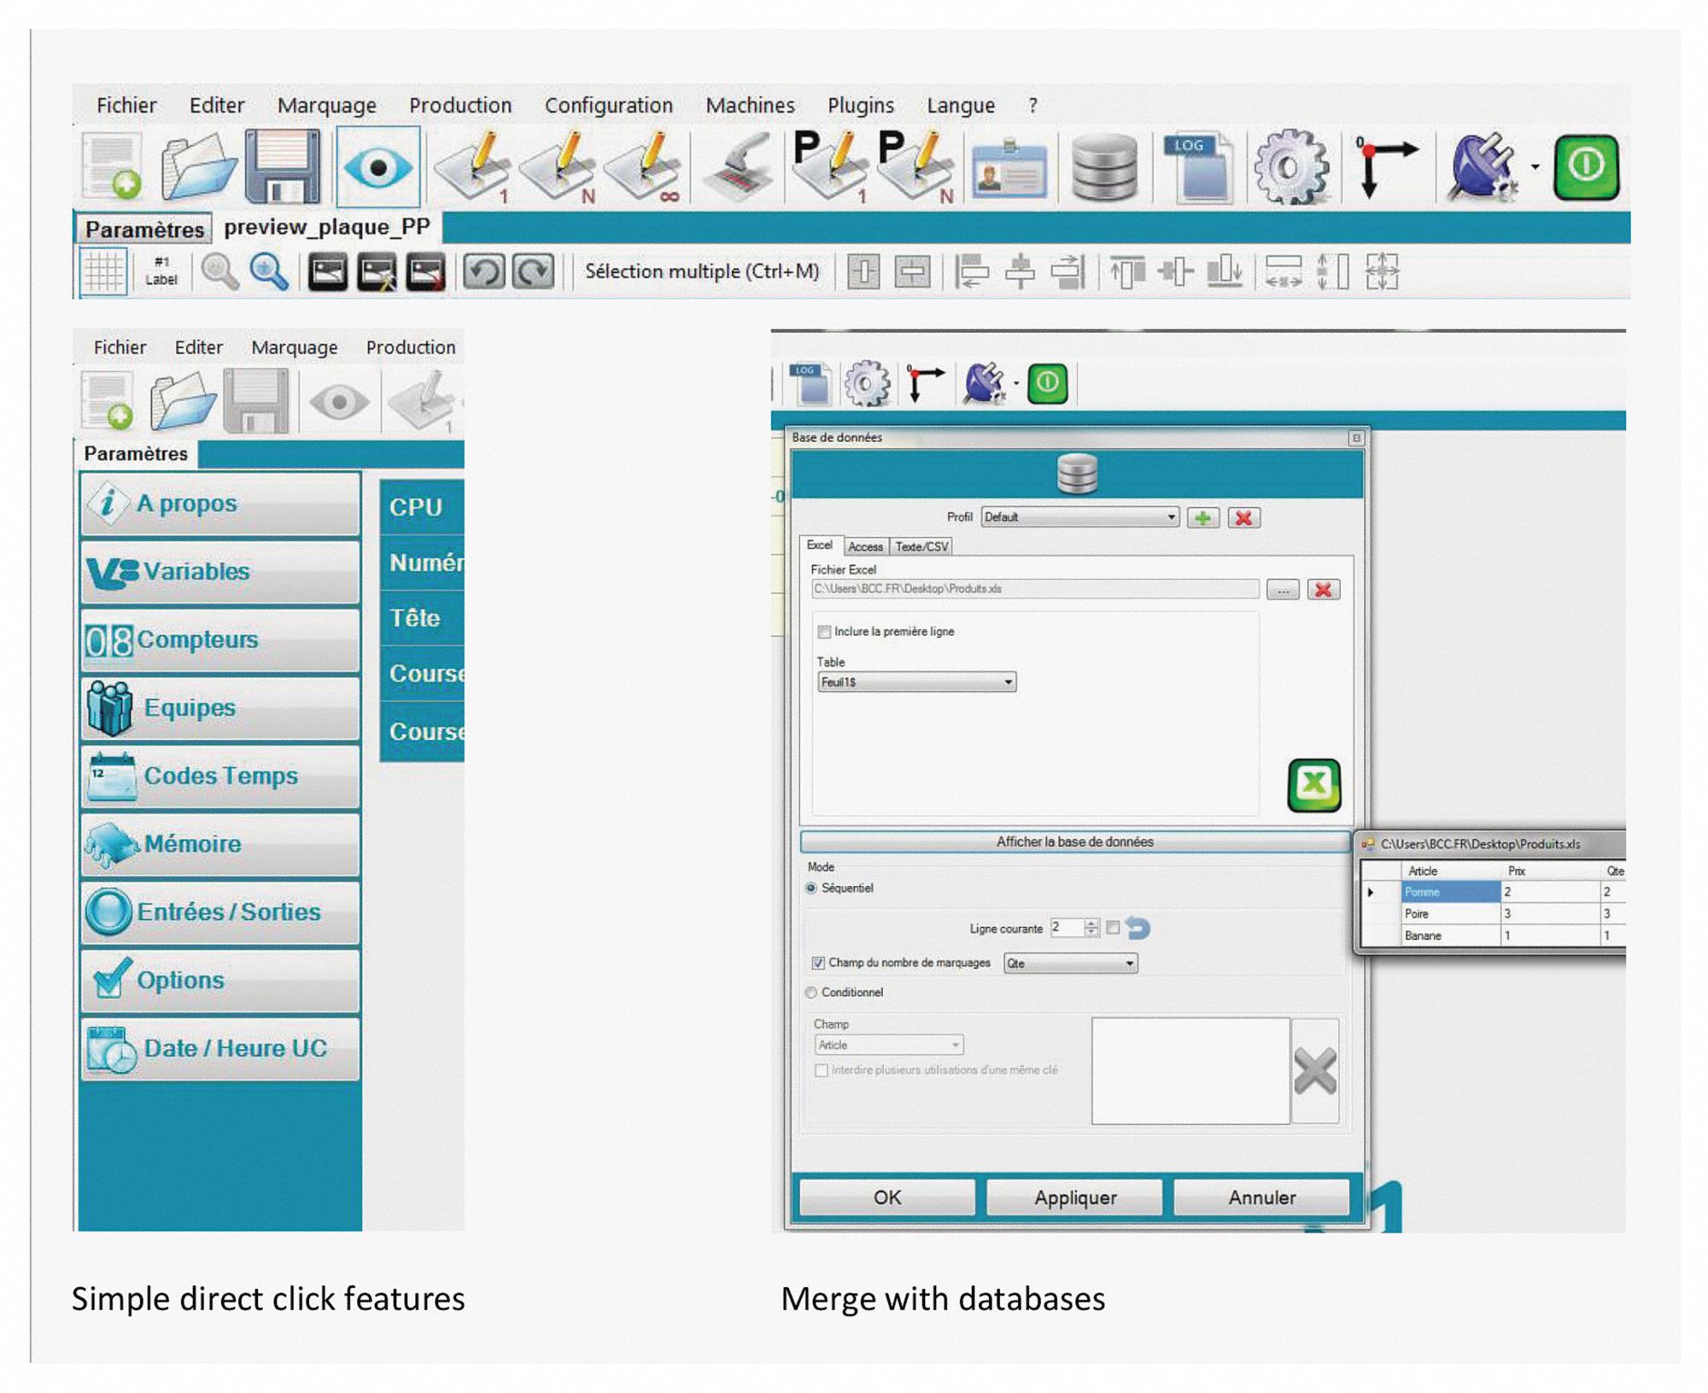Click 'Afficher la base de données' button
Image resolution: width=1708 pixels, height=1393 pixels.
pos(1074,842)
